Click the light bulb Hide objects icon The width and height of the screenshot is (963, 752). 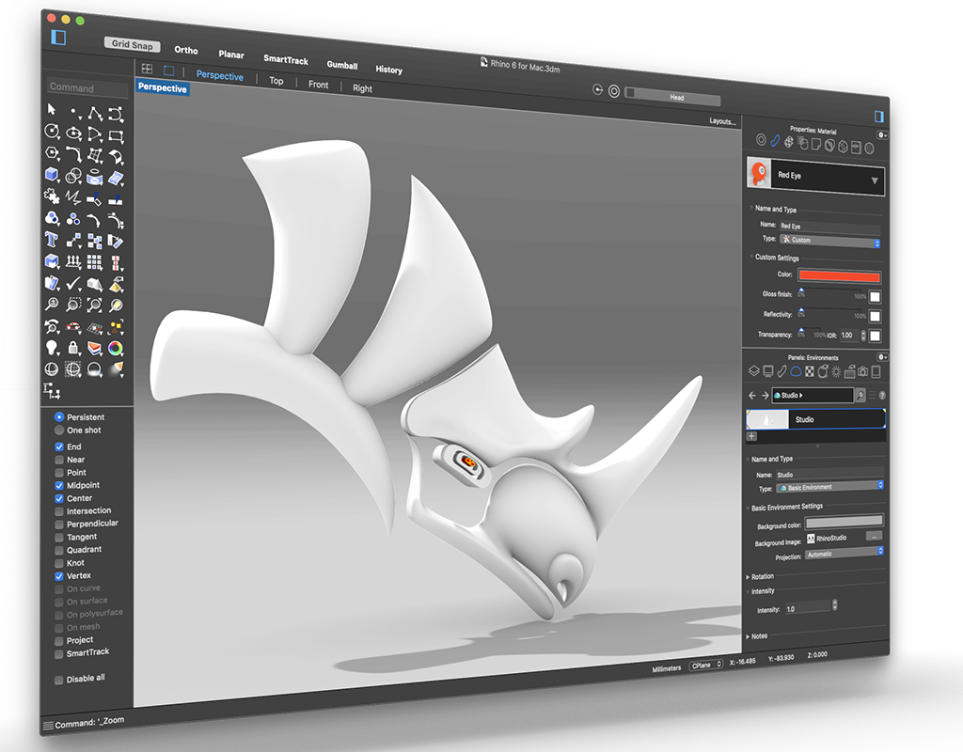tap(52, 348)
